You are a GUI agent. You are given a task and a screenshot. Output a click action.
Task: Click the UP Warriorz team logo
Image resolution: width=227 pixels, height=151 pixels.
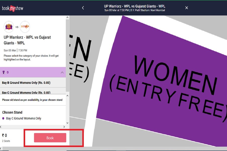tap(9, 27)
